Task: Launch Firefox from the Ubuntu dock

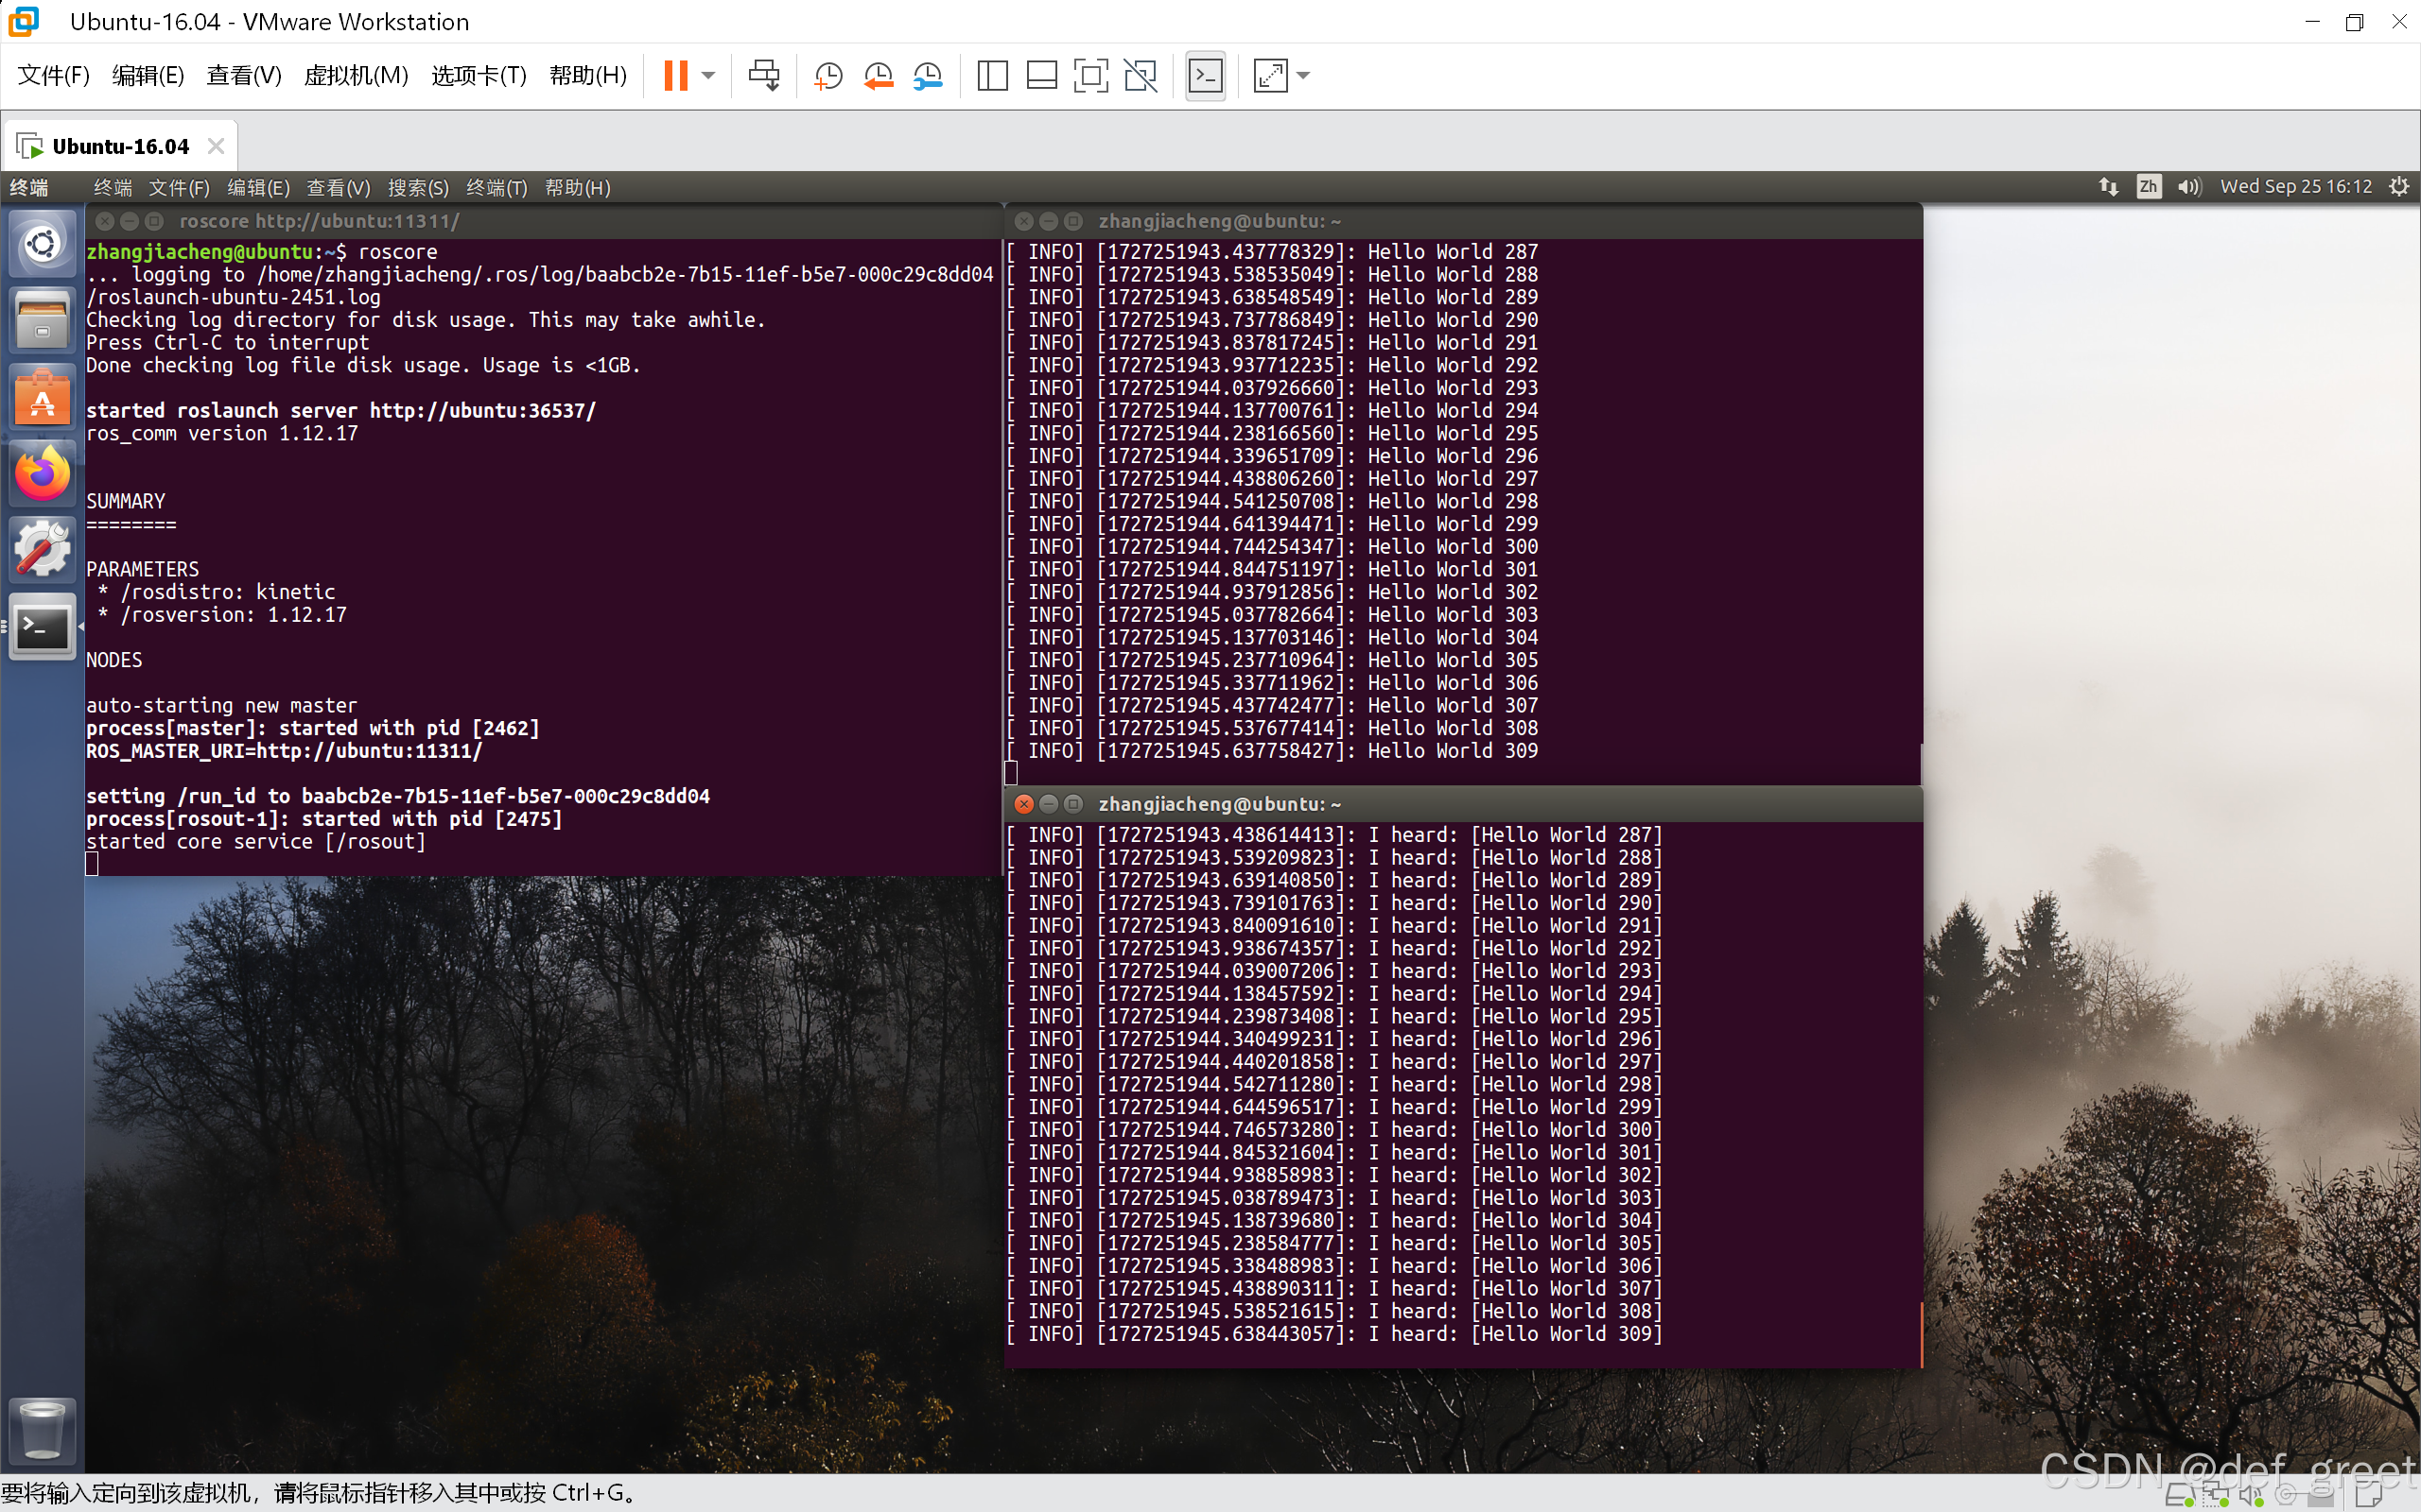Action: tap(42, 473)
